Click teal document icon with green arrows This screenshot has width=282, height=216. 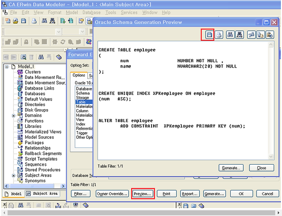point(63,21)
